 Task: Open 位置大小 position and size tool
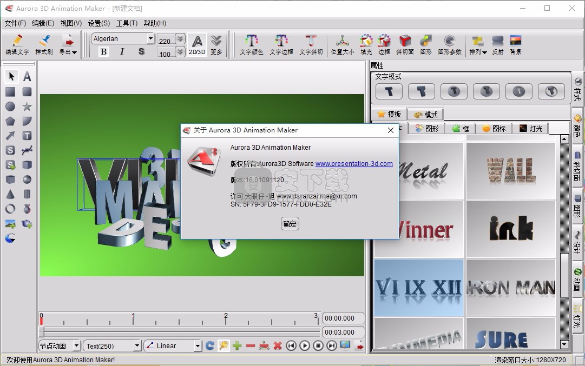click(343, 45)
